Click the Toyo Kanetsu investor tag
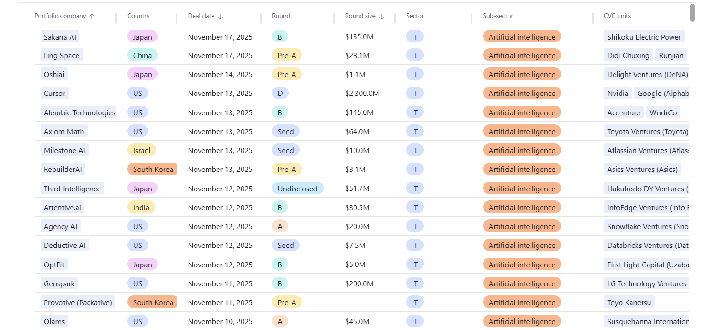Viewport: 720px width, 330px height. coord(629,303)
